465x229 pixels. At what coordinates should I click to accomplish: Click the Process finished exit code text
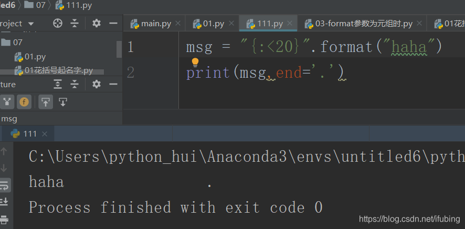click(x=176, y=207)
